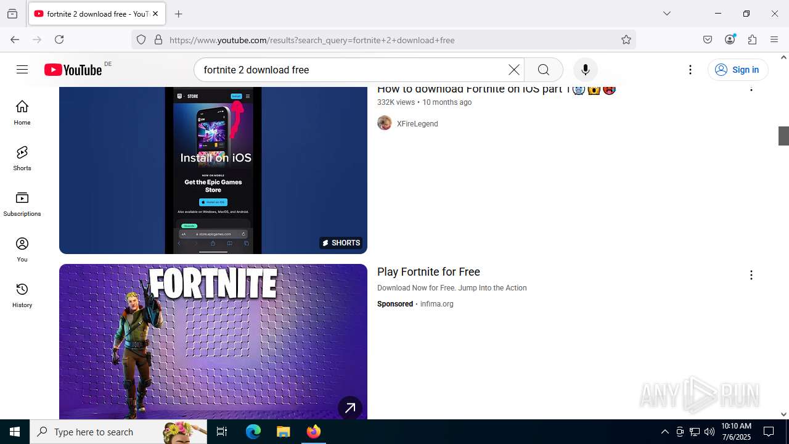Open the external link arrow on the Fortnite ad
The width and height of the screenshot is (789, 444).
pos(350,408)
